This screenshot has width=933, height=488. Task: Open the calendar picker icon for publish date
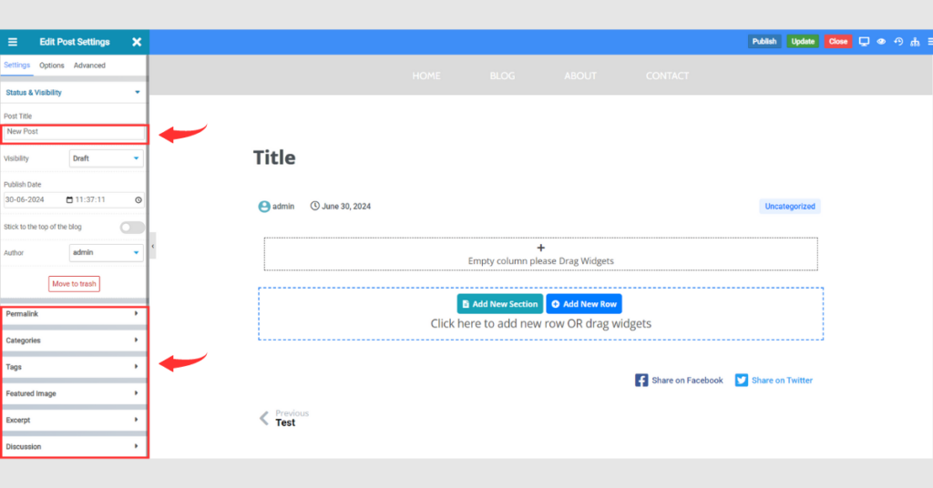click(x=69, y=199)
